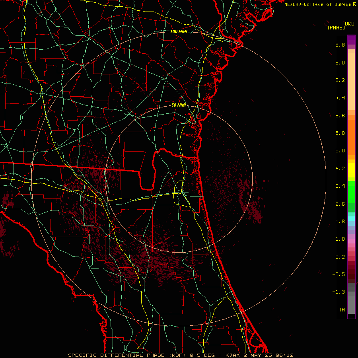Click the 9.0 legend value
The width and height of the screenshot is (358, 358).
(x=340, y=62)
